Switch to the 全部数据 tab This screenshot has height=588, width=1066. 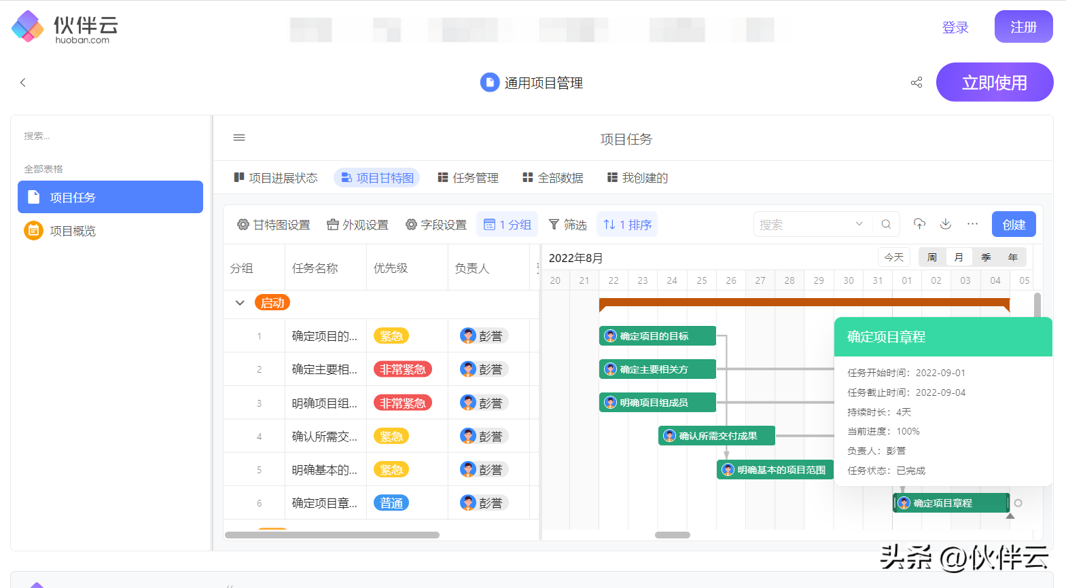[553, 178]
